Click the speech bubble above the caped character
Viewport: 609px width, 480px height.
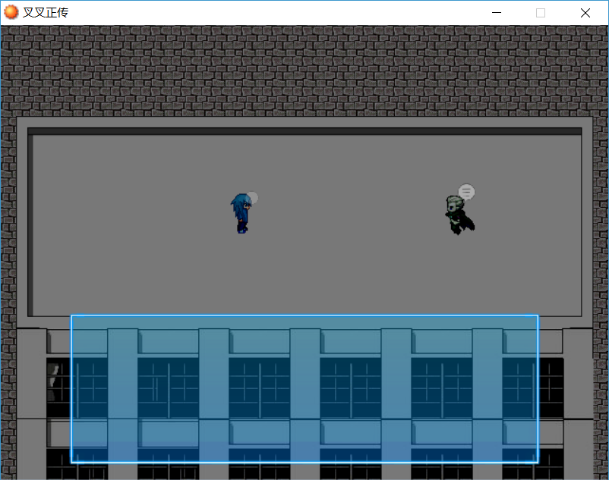tap(466, 192)
